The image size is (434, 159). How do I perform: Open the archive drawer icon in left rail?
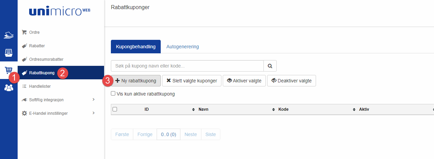click(9, 53)
